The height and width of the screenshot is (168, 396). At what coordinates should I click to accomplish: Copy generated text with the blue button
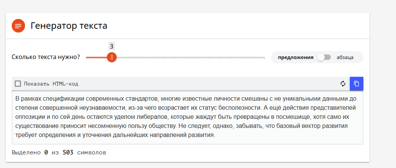click(x=356, y=84)
